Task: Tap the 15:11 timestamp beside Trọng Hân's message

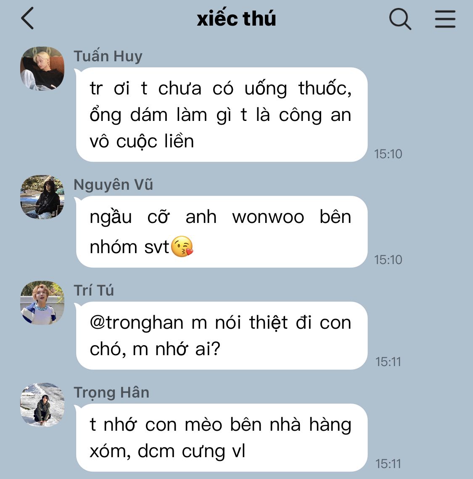Action: point(388,464)
